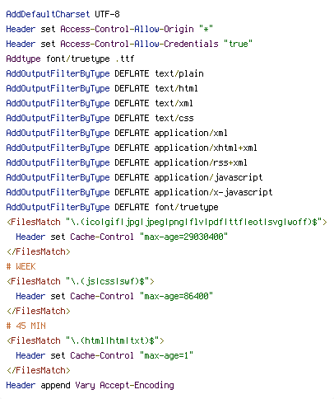Select application/x-javascript text
This screenshot has width=334, height=399.
(x=213, y=192)
